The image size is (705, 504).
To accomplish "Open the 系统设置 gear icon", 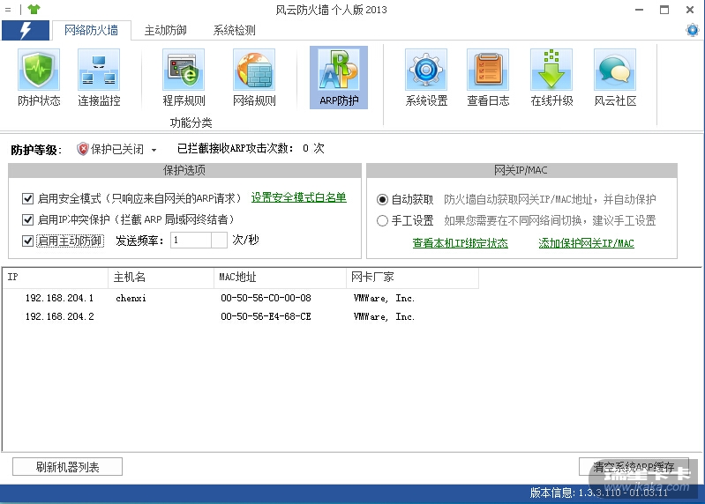I will (426, 70).
